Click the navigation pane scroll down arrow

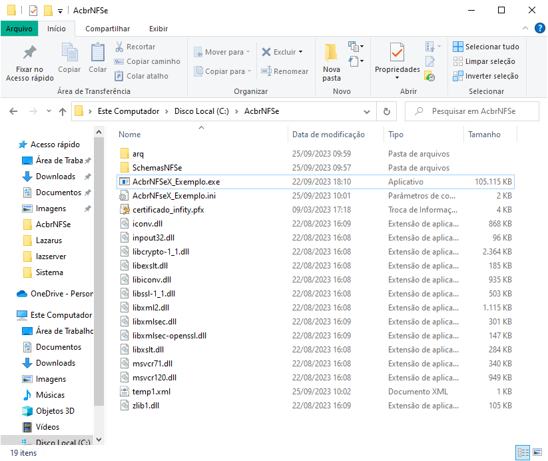coord(99,439)
